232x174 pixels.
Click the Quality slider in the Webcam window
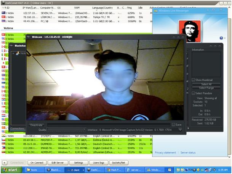tap(66, 129)
